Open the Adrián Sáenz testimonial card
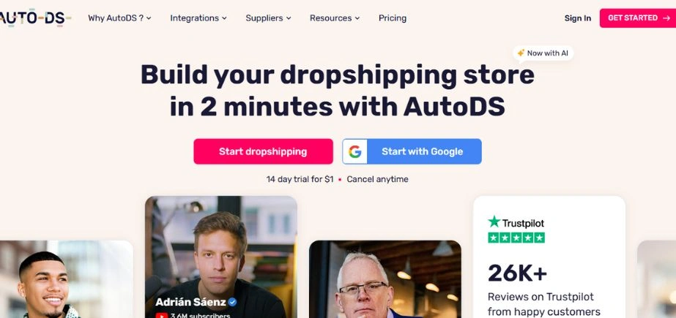Viewport: 676px width, 318px height. point(221,257)
